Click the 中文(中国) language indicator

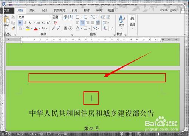click(61, 134)
